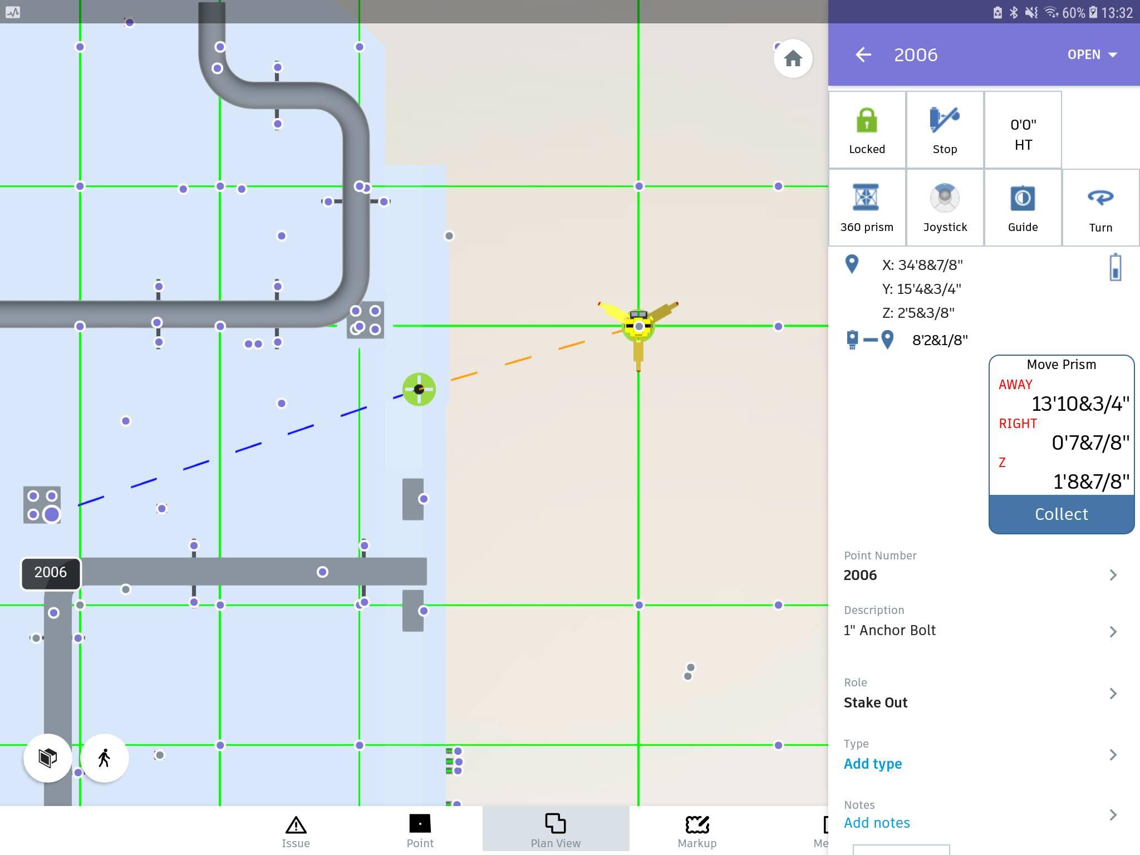This screenshot has width=1140, height=855.
Task: Tap the X: 34'8&7/8" coordinate
Action: (x=922, y=265)
